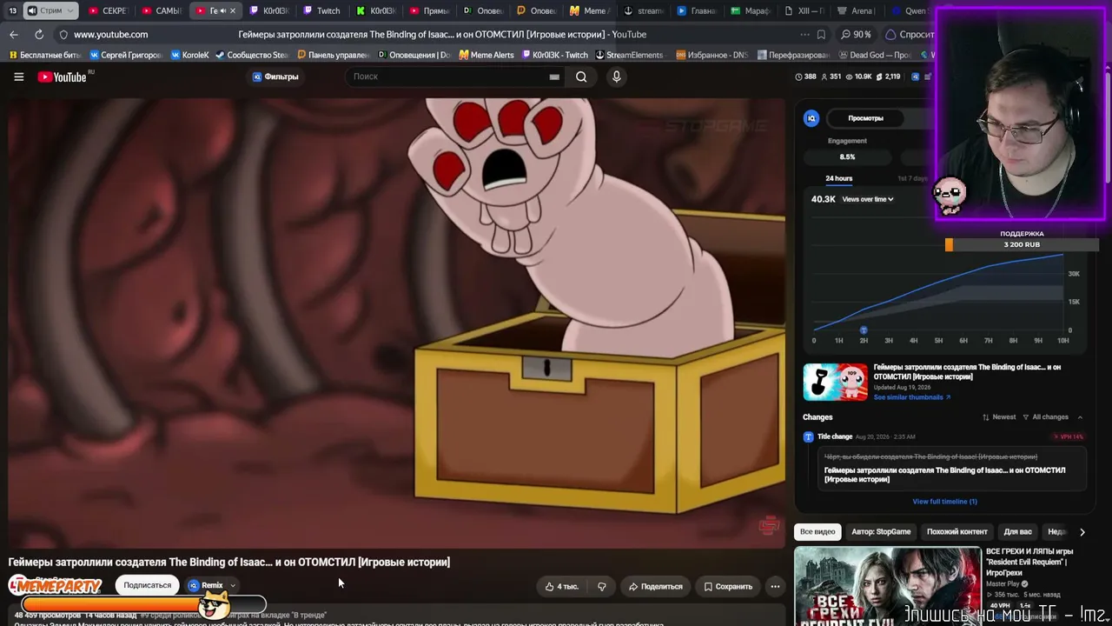Close the active YouTube browser tab

(232, 10)
